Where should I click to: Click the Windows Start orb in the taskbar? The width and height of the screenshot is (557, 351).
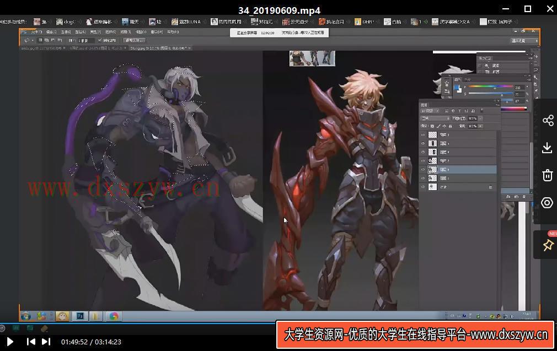click(26, 316)
